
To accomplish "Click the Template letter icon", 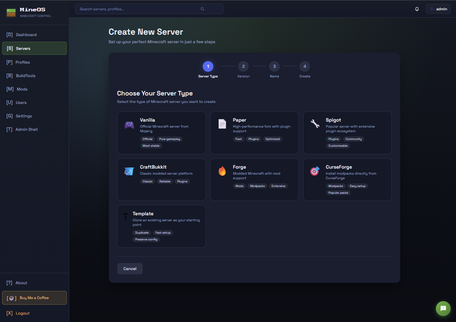I will [126, 217].
